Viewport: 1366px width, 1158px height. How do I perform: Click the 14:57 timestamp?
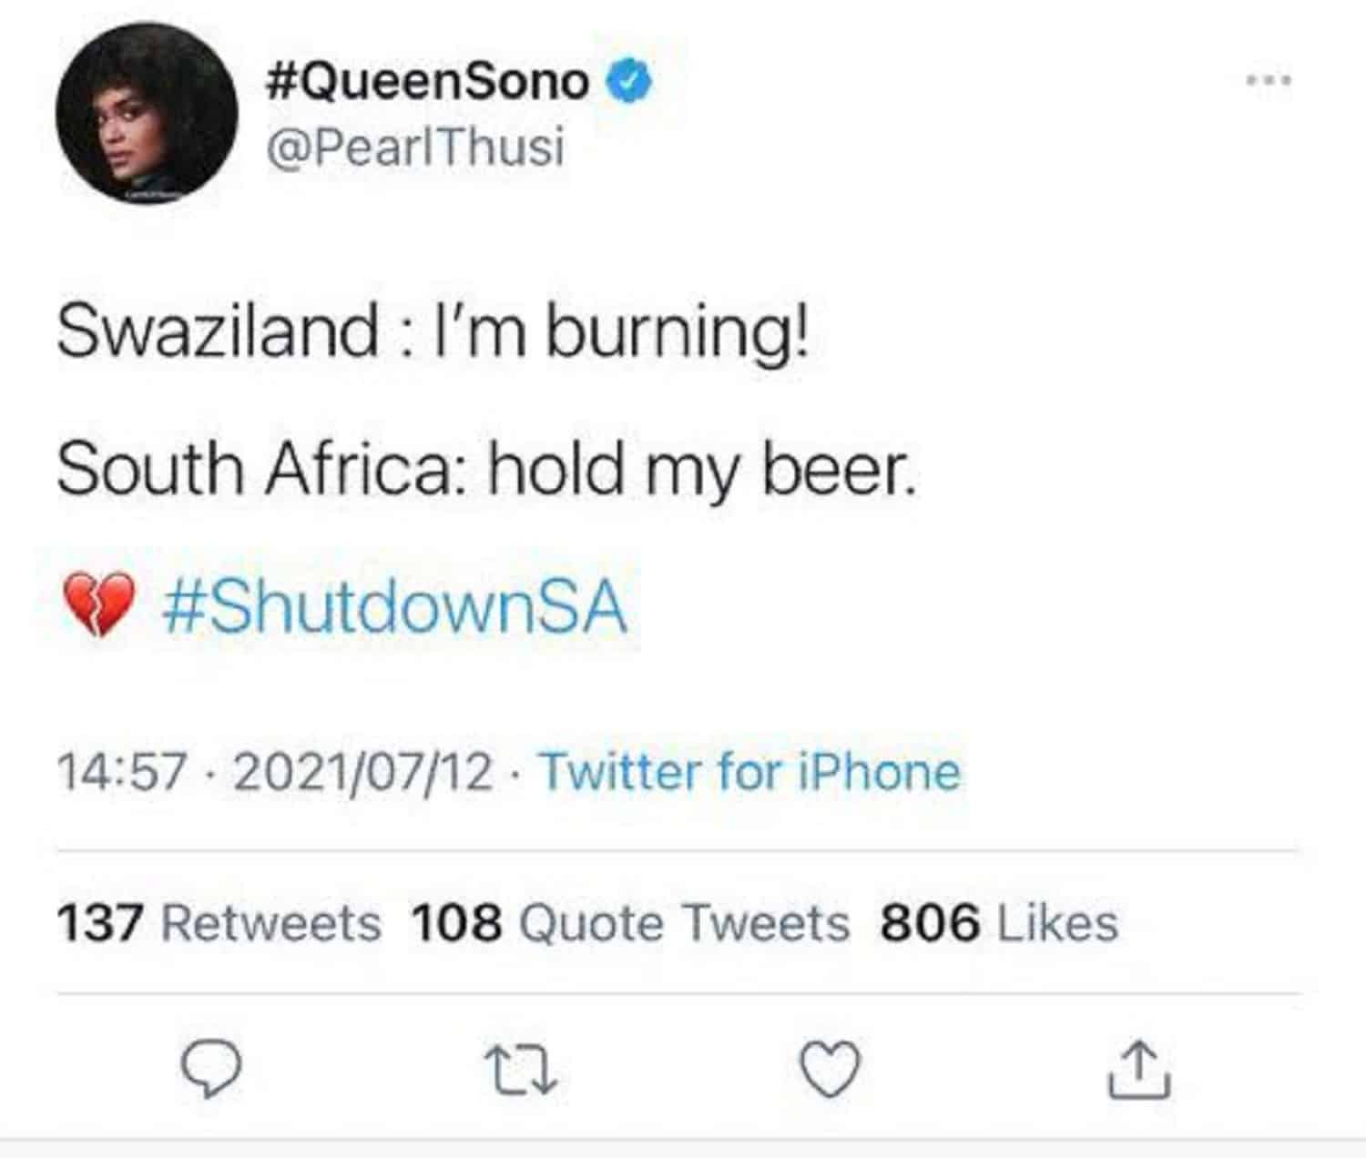coord(121,772)
